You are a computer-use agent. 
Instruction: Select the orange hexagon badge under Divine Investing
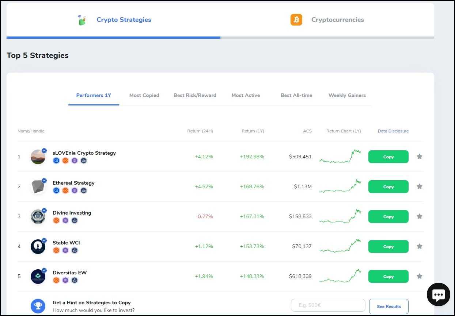tap(56, 220)
